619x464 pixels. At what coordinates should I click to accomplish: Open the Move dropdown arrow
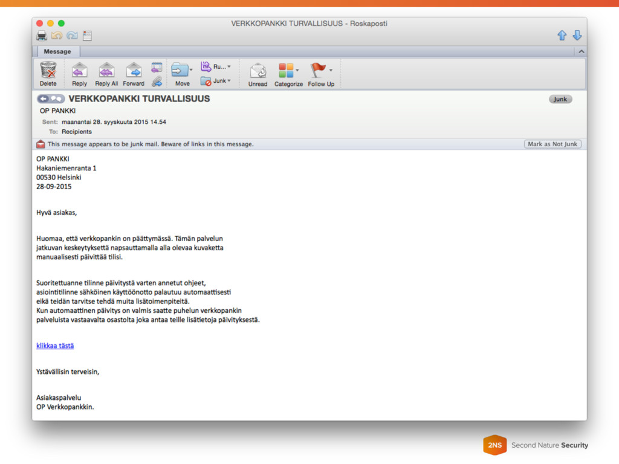point(191,70)
